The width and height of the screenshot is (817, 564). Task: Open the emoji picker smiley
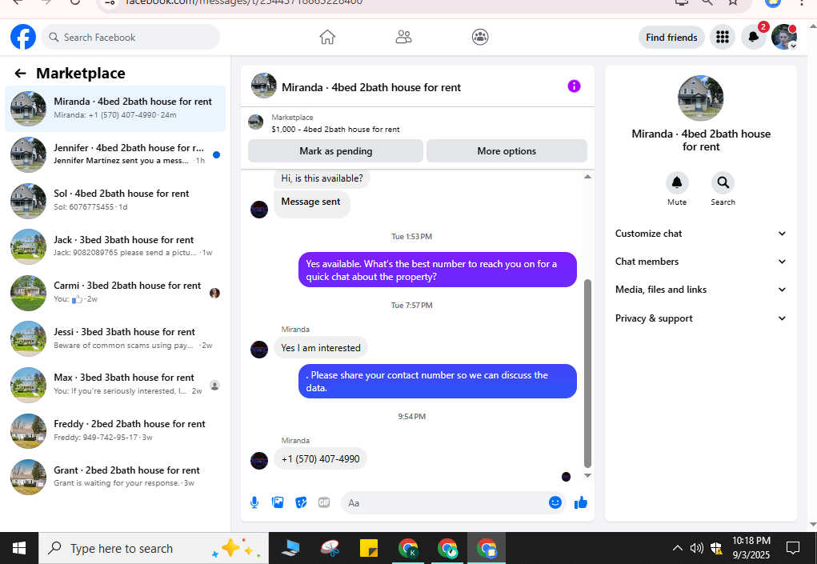[555, 502]
